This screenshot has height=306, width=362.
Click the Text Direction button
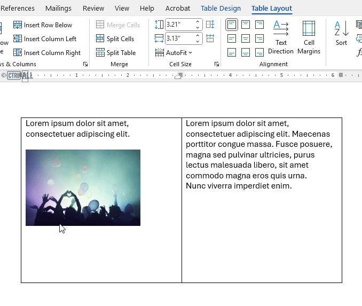pos(281,37)
